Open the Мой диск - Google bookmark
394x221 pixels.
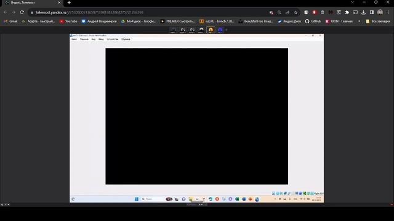click(139, 21)
